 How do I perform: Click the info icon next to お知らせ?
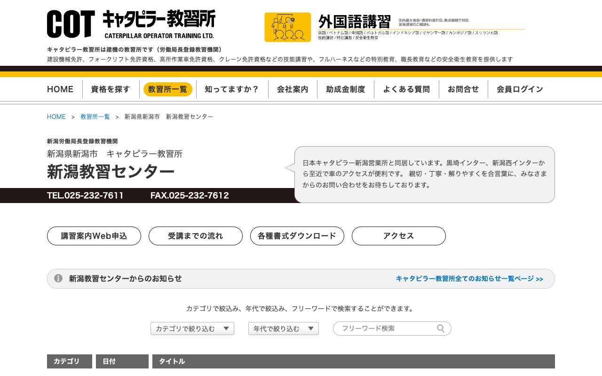click(58, 278)
